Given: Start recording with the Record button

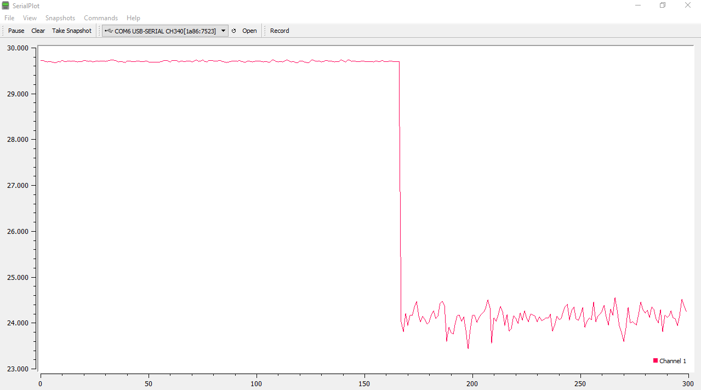Looking at the screenshot, I should (280, 31).
